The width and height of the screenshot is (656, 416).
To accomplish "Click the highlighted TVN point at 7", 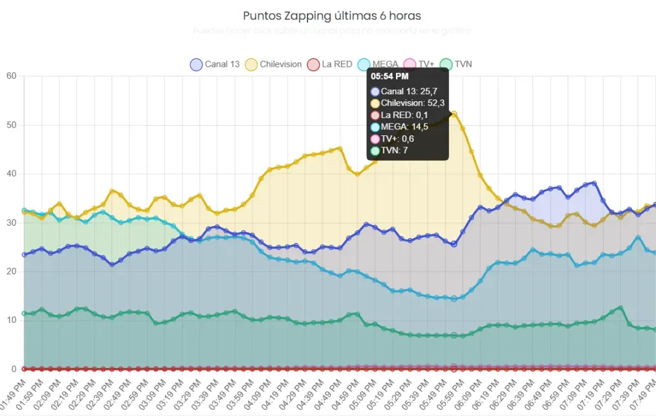I will click(x=454, y=335).
